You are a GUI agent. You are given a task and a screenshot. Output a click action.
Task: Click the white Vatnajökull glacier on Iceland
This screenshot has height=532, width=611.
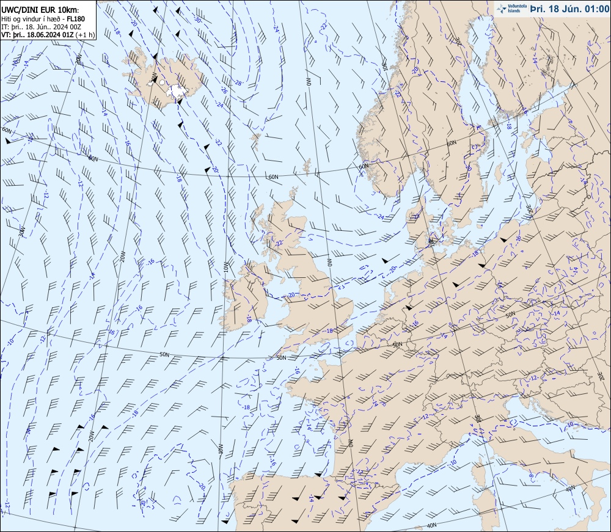point(176,92)
